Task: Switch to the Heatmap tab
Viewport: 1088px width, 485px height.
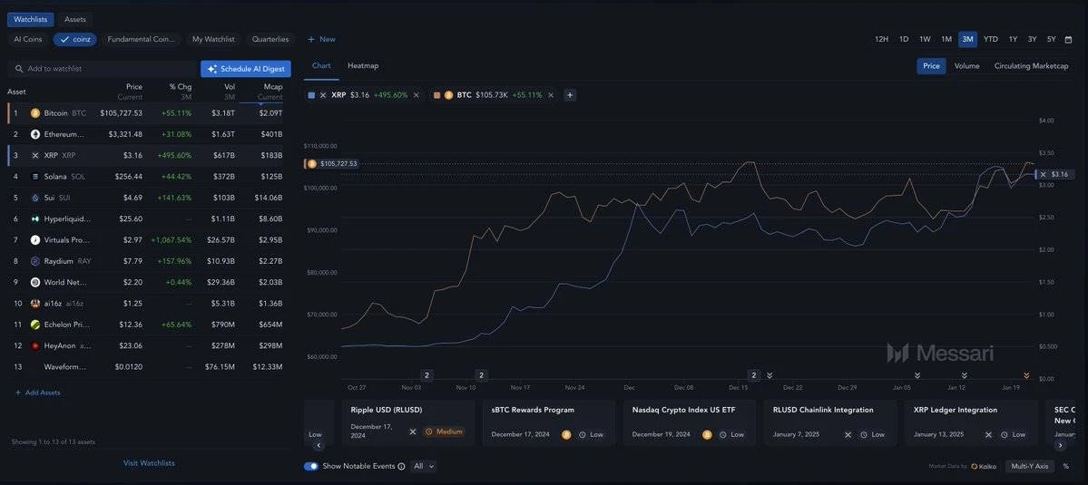Action: tap(363, 65)
